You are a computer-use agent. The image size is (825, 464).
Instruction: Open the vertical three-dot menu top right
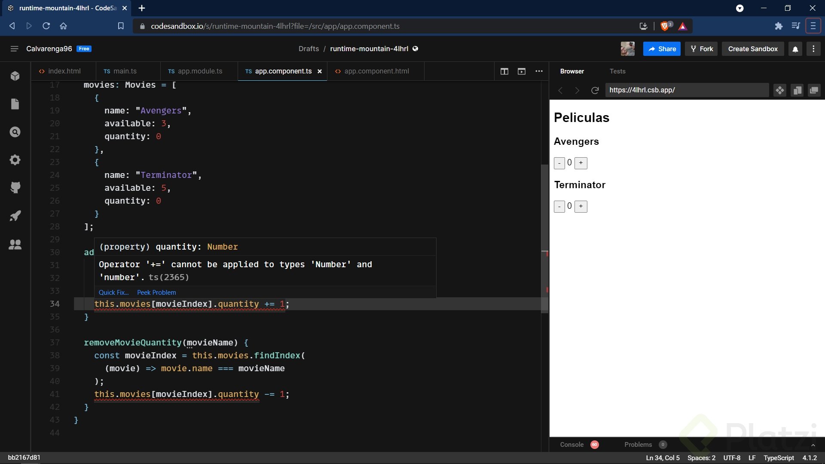[x=813, y=49]
